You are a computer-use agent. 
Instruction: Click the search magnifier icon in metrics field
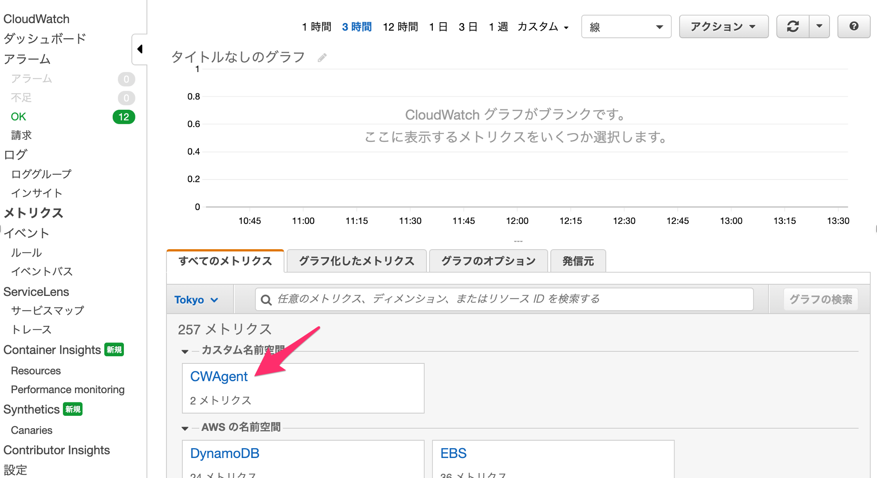point(266,300)
